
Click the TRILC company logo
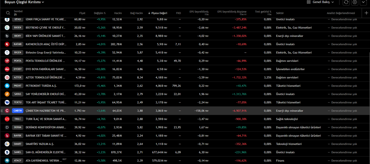pos(7,119)
